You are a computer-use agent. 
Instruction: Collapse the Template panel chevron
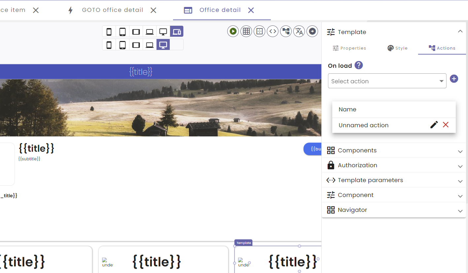(460, 31)
